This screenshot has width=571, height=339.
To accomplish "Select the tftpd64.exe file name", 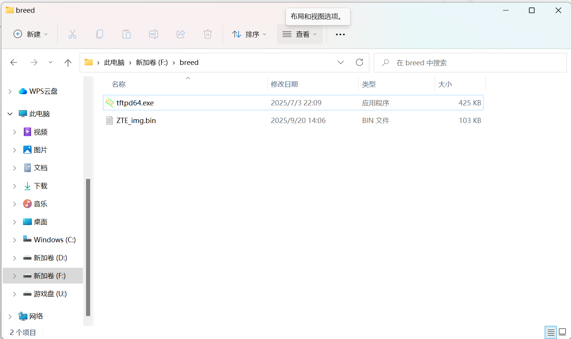I will pyautogui.click(x=135, y=103).
